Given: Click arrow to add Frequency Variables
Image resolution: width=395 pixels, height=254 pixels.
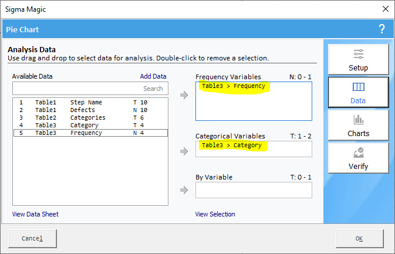Looking at the screenshot, I should pos(184,95).
